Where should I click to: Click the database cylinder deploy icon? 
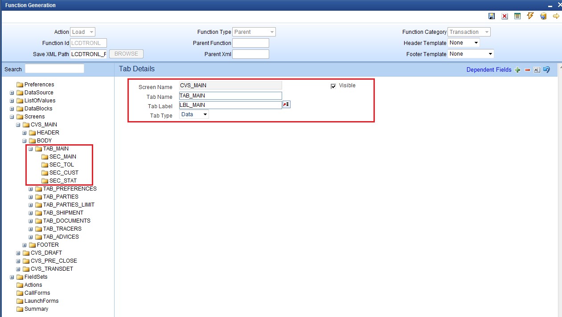point(543,16)
